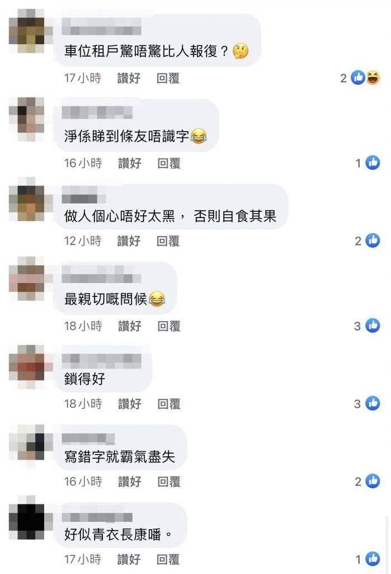Open the avatar beside the 鎖得好 comment
The height and width of the screenshot is (574, 391).
pyautogui.click(x=27, y=367)
